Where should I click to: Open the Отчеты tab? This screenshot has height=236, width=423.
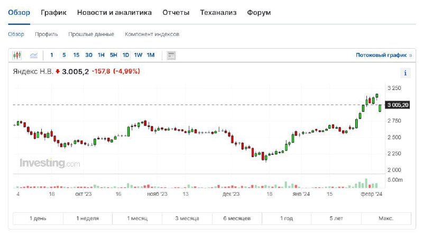tap(176, 13)
